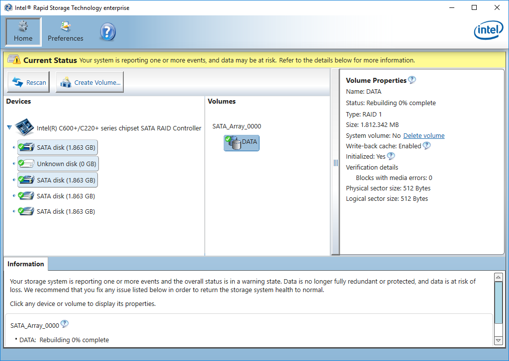Select the first SATA disk (1.863 GB)
Screen dimensions: 509x361
(58, 147)
